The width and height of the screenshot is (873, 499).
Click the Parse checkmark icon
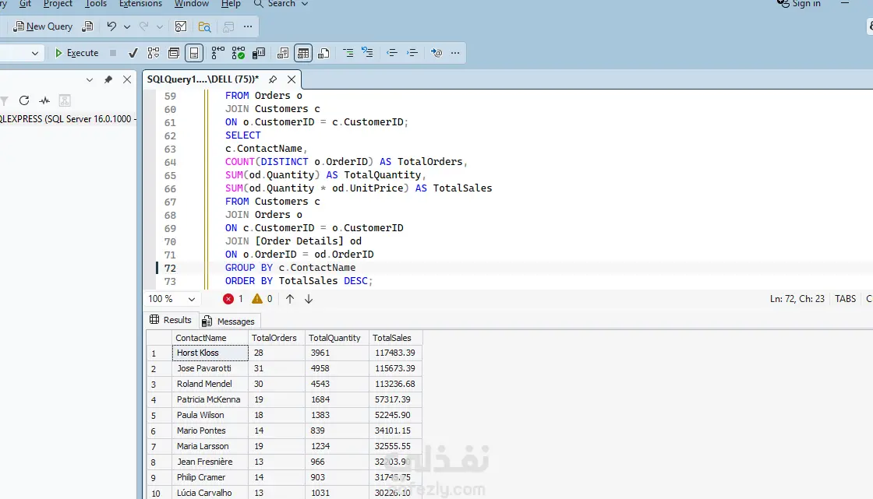133,53
